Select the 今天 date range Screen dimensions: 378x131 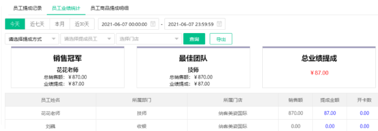15,24
